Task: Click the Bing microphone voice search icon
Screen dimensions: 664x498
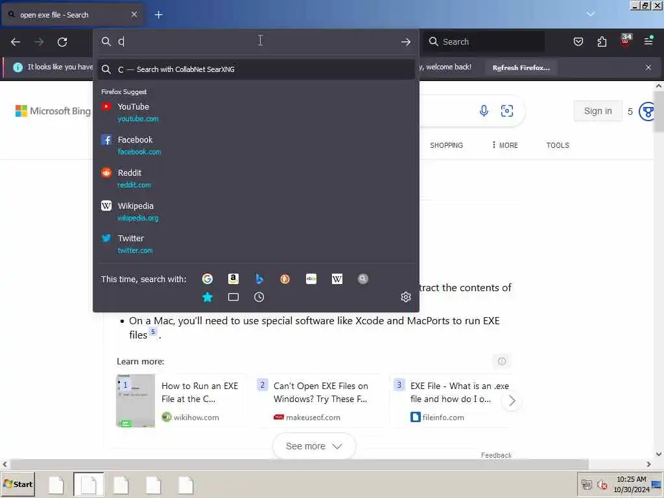Action: pos(484,111)
